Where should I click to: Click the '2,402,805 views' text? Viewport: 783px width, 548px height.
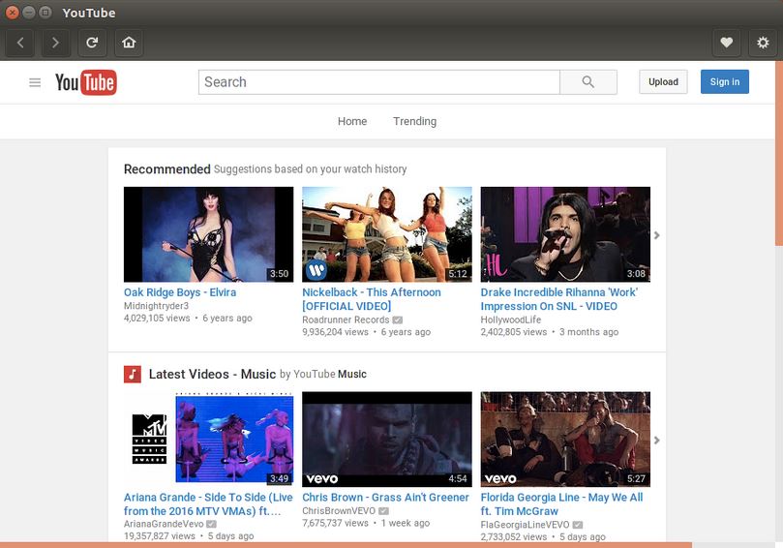513,332
